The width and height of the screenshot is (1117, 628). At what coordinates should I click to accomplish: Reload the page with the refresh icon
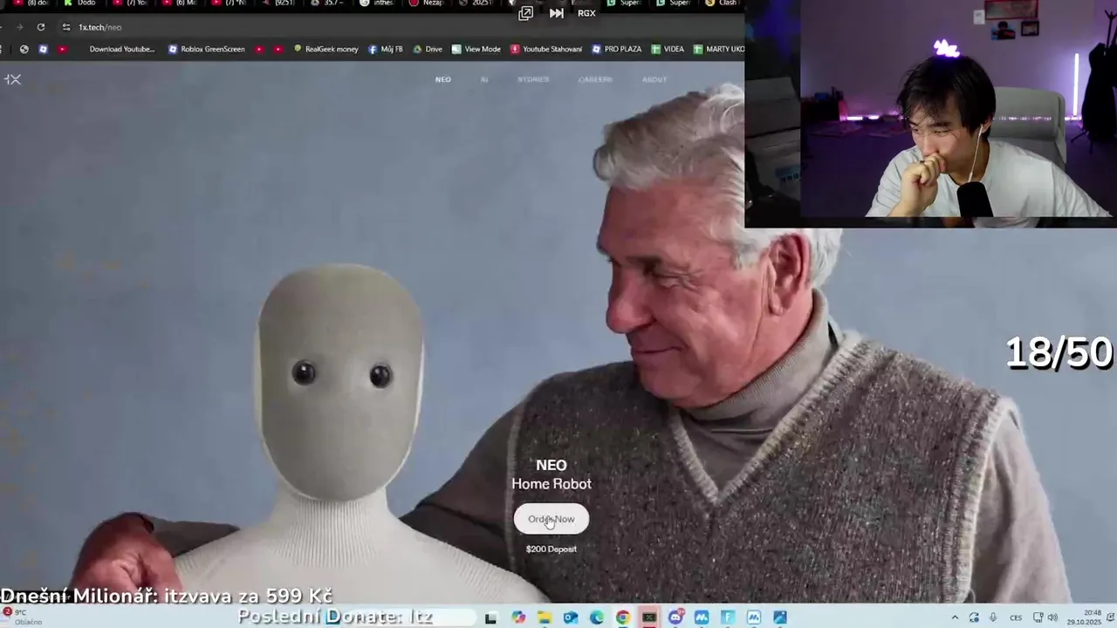pos(40,27)
